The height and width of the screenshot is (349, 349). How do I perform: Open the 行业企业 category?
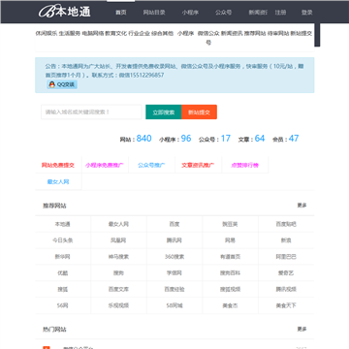point(140,33)
